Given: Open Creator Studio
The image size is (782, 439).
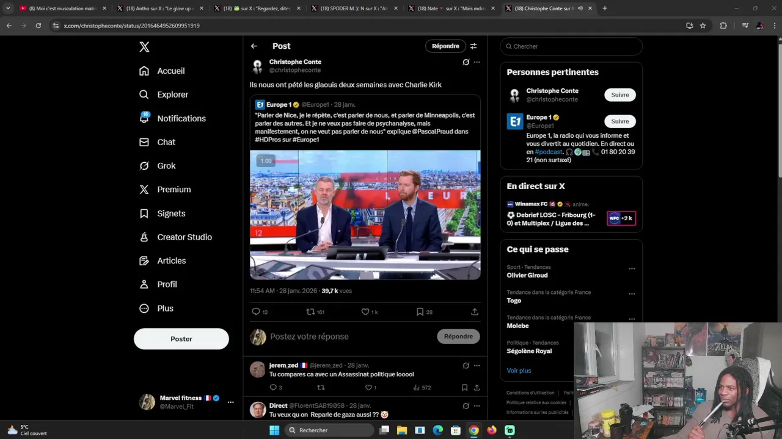Looking at the screenshot, I should point(175,237).
